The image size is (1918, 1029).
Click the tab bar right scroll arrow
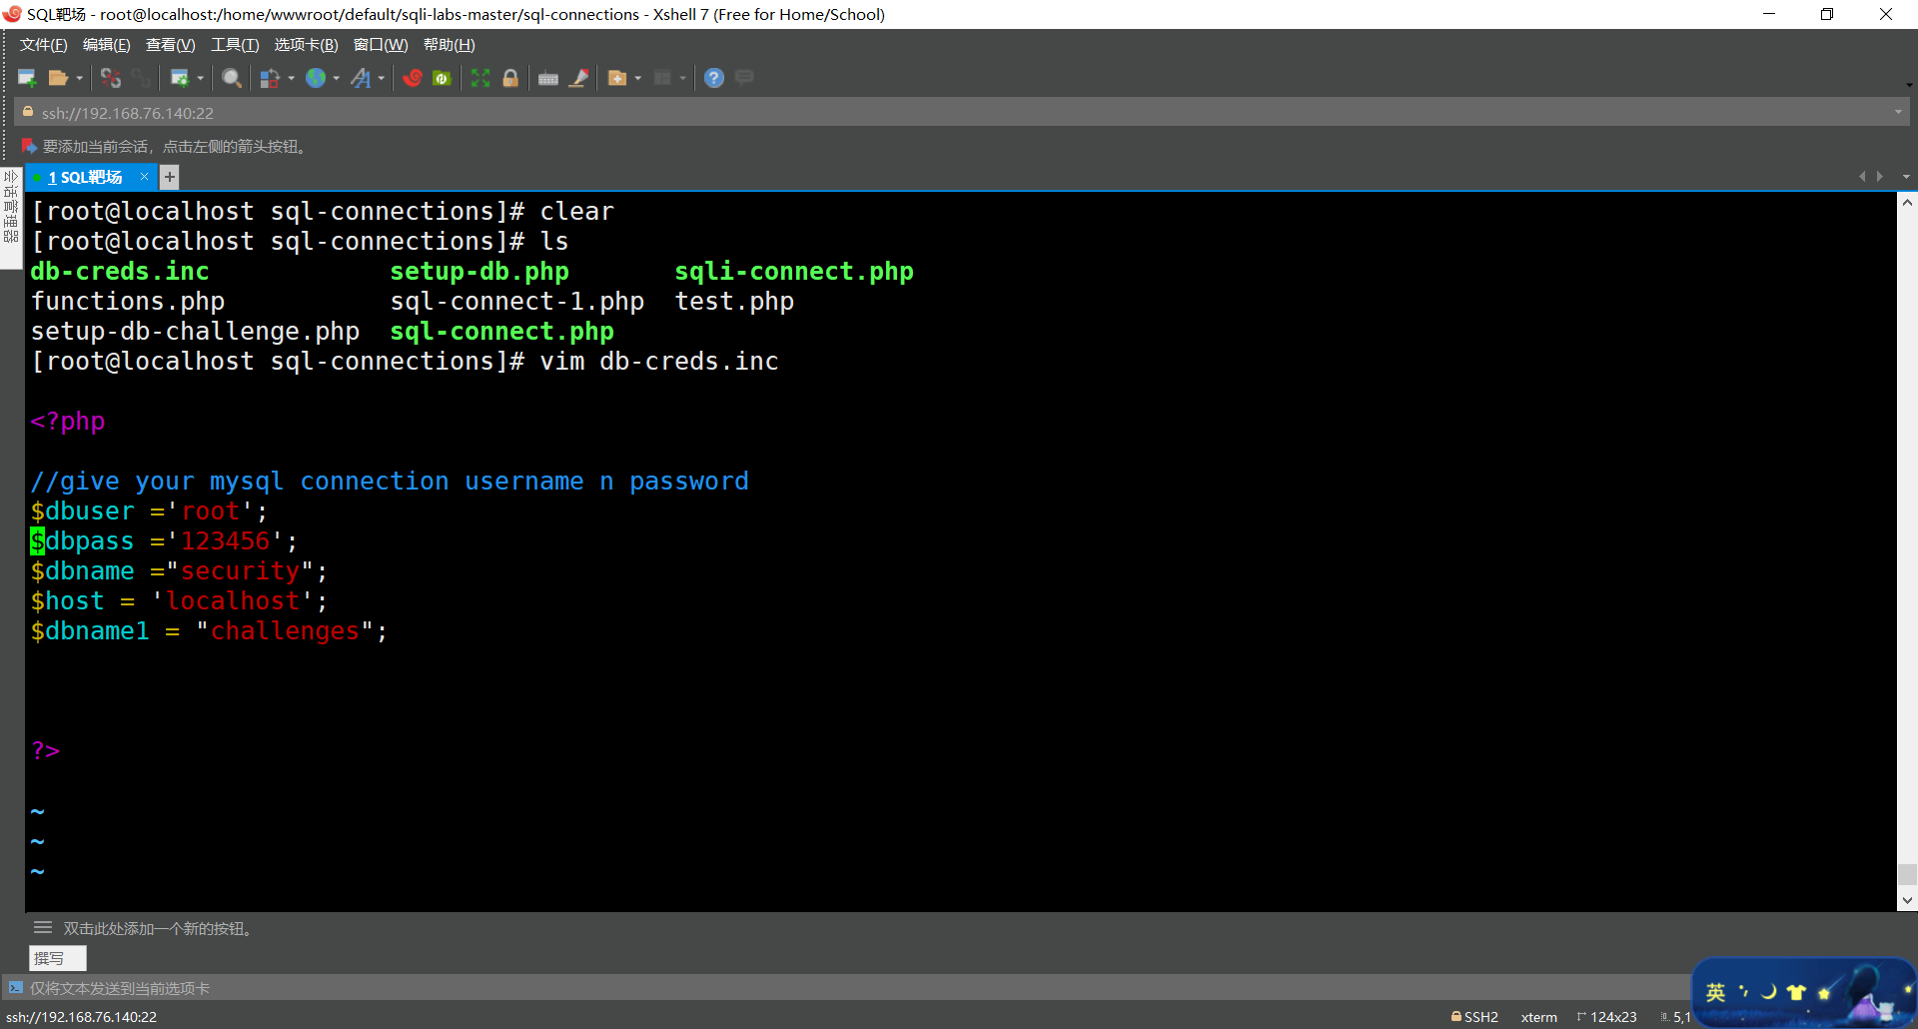(1880, 177)
